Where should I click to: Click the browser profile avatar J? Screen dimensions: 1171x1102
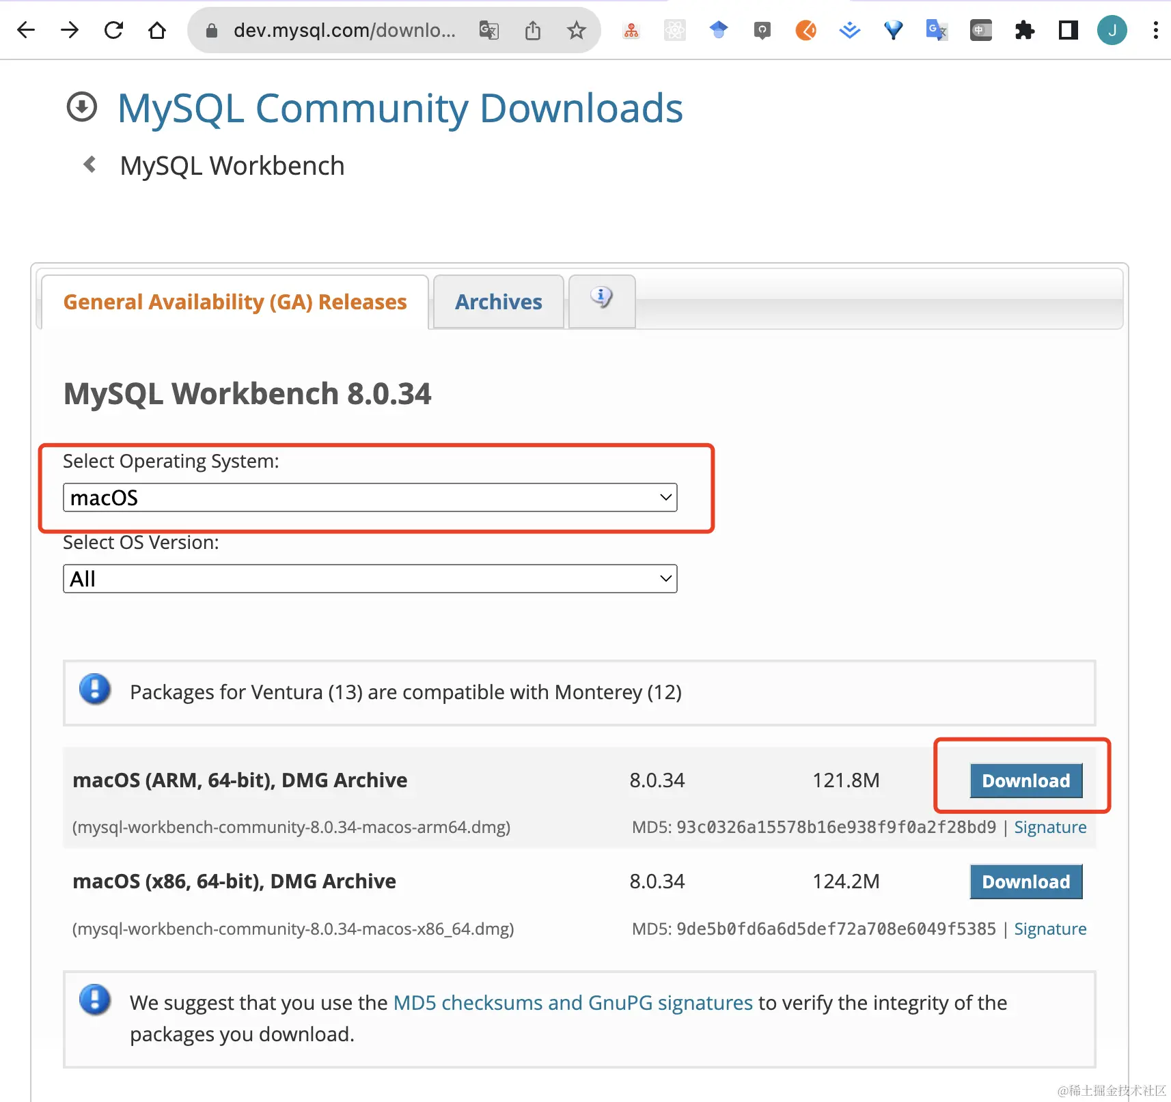tap(1112, 30)
